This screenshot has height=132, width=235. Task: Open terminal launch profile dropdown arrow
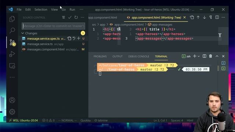(199, 56)
